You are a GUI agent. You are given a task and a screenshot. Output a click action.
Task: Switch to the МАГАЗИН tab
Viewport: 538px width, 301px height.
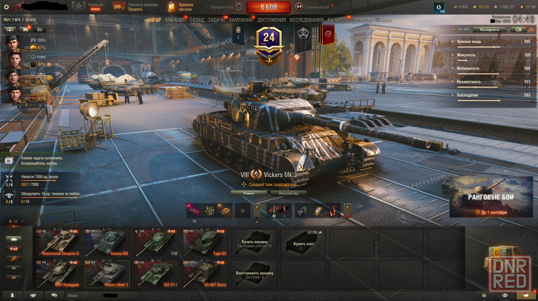(175, 20)
